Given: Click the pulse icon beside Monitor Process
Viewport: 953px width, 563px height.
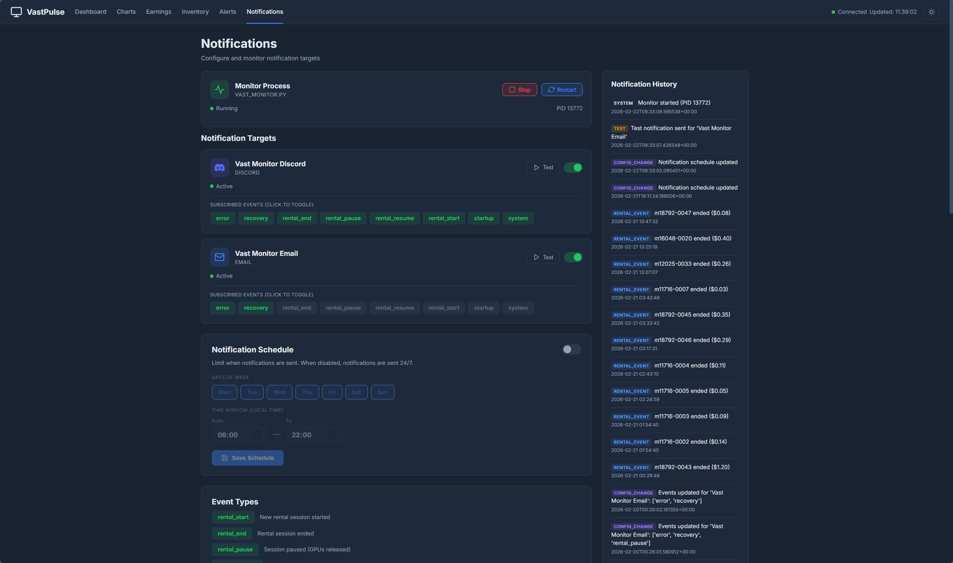Looking at the screenshot, I should [220, 90].
